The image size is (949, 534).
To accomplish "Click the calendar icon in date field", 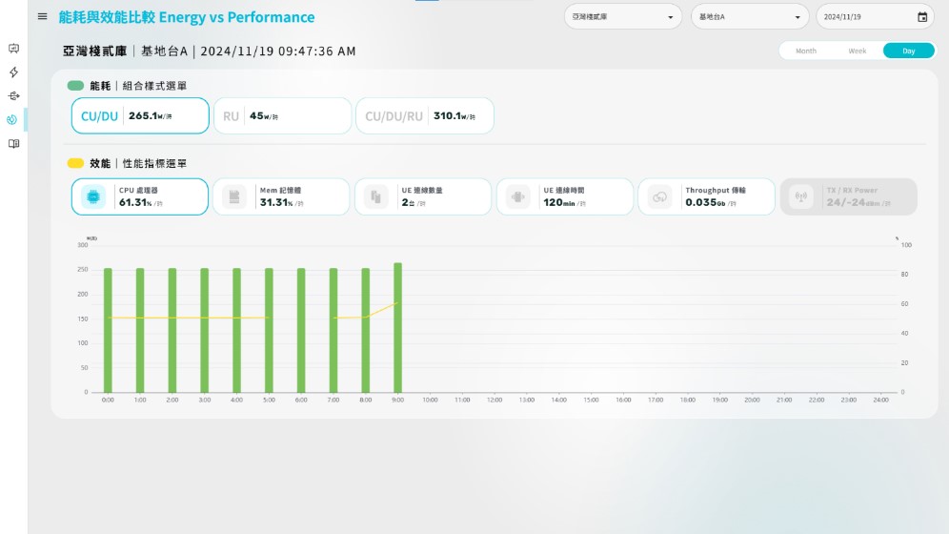I will 921,17.
